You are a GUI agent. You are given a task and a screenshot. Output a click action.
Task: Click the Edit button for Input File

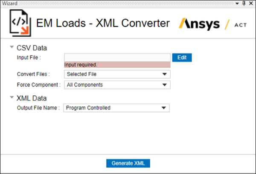click(x=182, y=57)
